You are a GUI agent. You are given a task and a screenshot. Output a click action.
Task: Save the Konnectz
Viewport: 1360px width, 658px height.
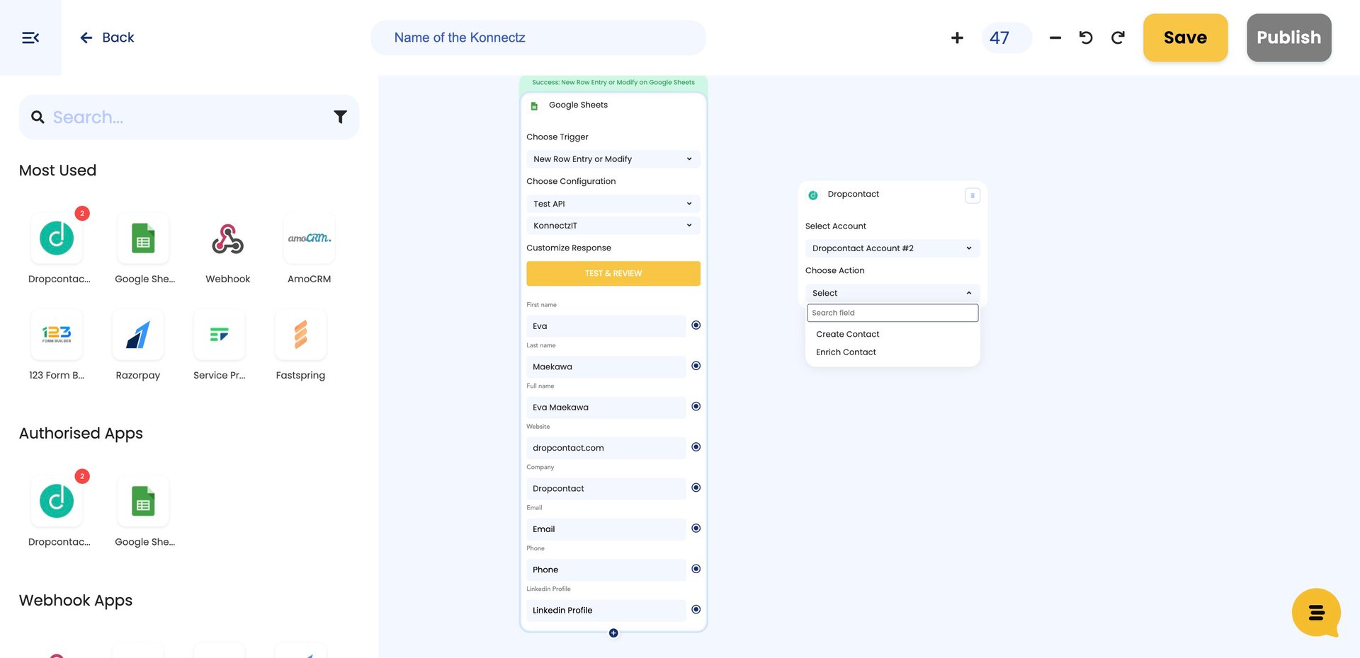click(x=1185, y=37)
